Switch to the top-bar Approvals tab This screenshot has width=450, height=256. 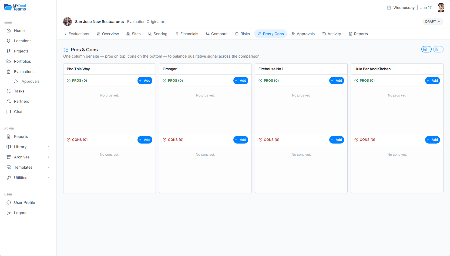pos(303,34)
